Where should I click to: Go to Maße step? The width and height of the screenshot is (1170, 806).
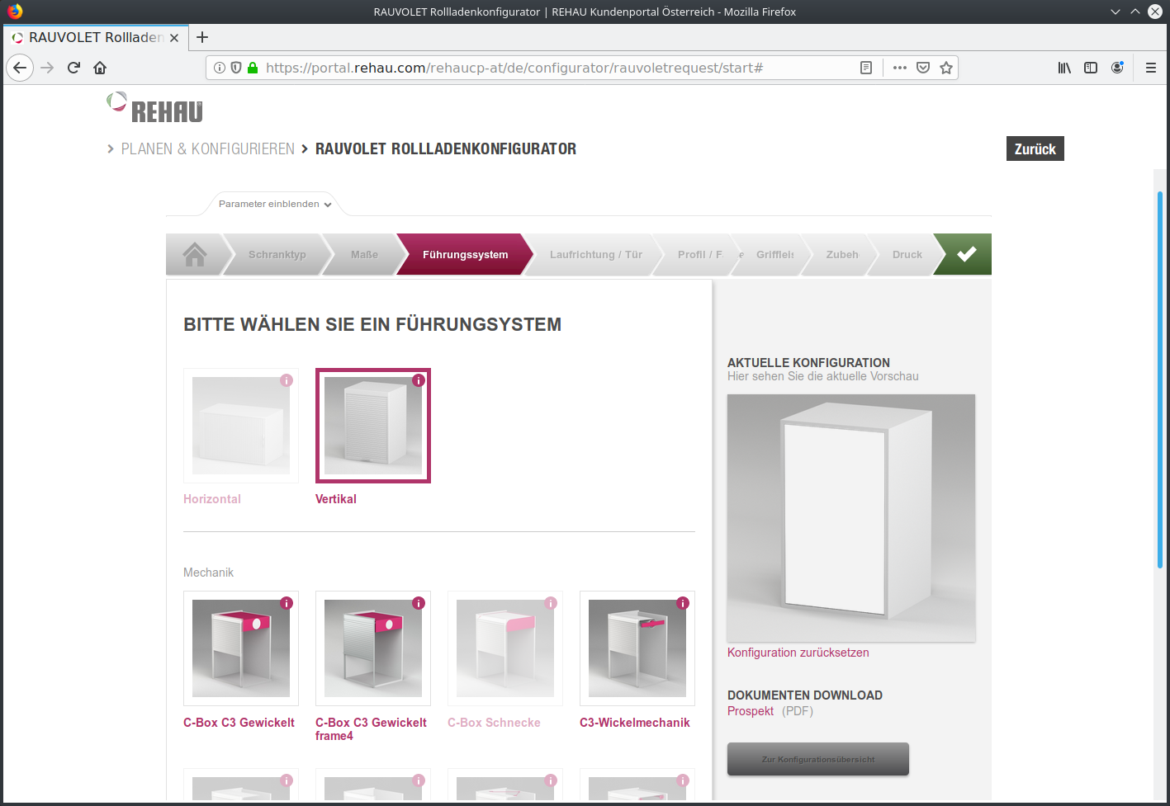point(364,254)
